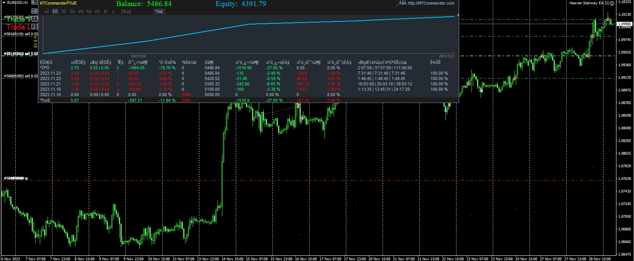Click the Equity 4391.79 label
634x261 pixels.
pos(241,4)
